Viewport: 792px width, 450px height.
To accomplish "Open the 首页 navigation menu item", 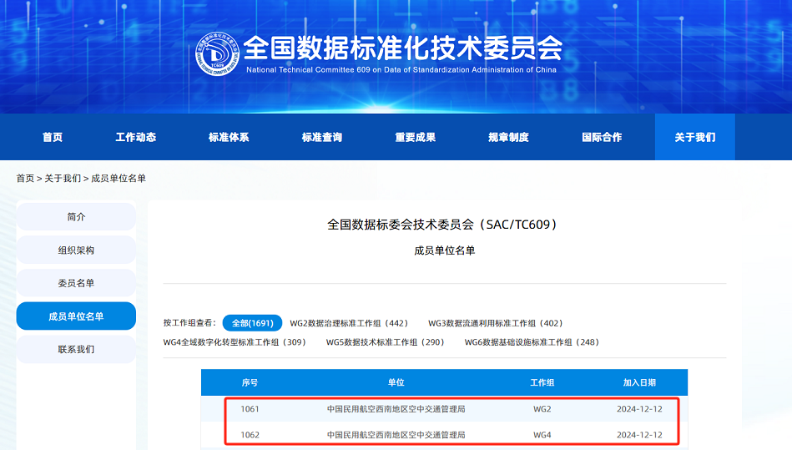I will click(53, 137).
